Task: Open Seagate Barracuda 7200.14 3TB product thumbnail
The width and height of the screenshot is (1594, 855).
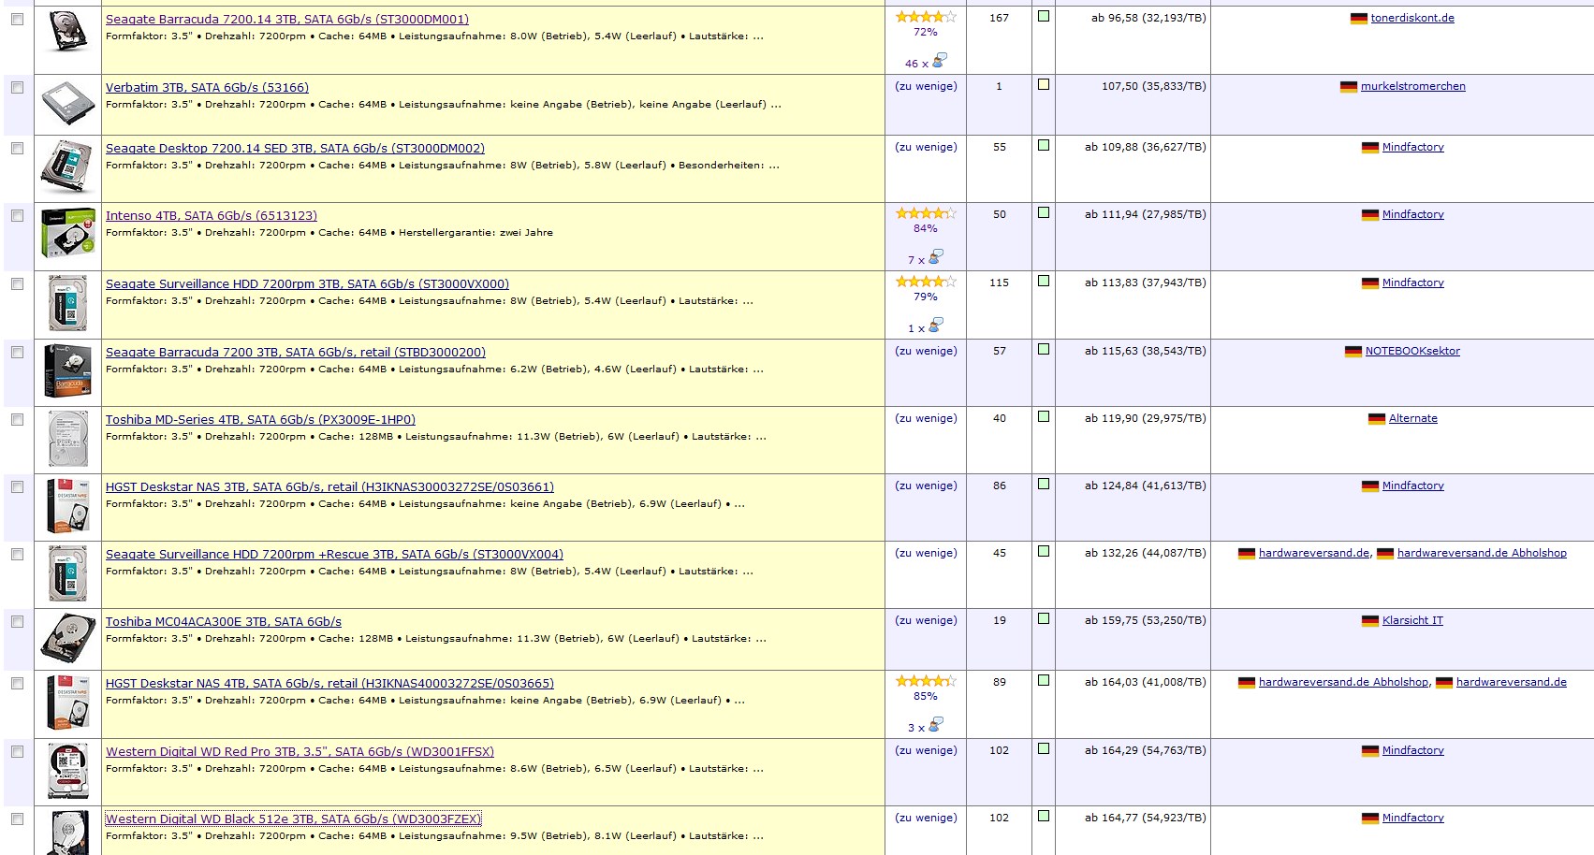Action: tap(67, 30)
